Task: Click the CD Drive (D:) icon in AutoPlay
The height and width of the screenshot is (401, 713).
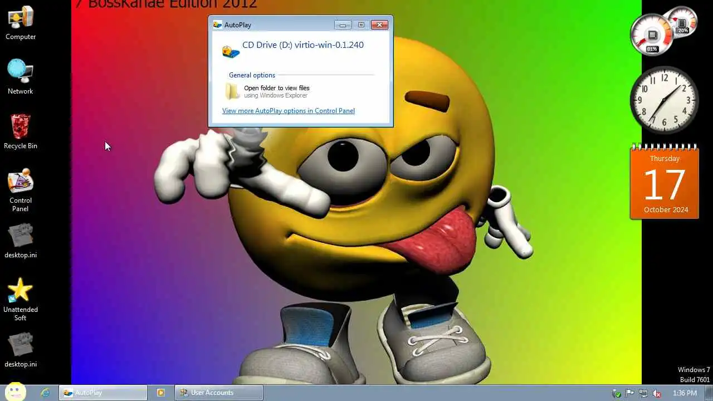Action: 231,51
